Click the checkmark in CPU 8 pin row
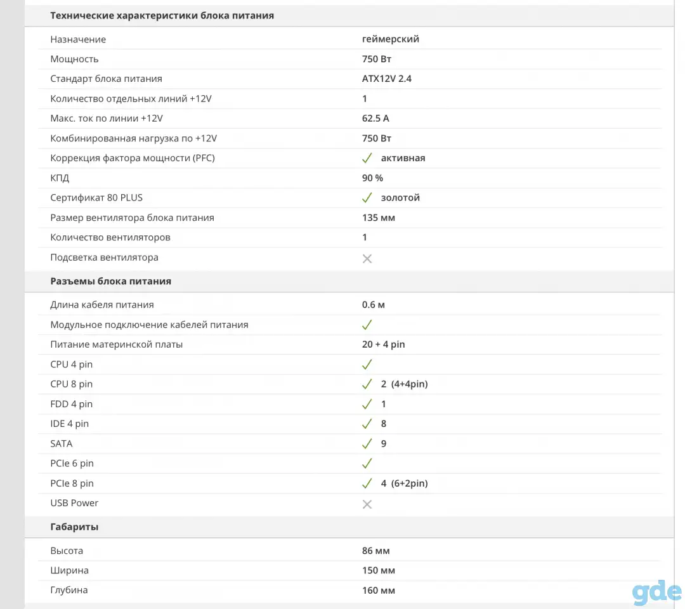The width and height of the screenshot is (685, 609). (x=367, y=384)
